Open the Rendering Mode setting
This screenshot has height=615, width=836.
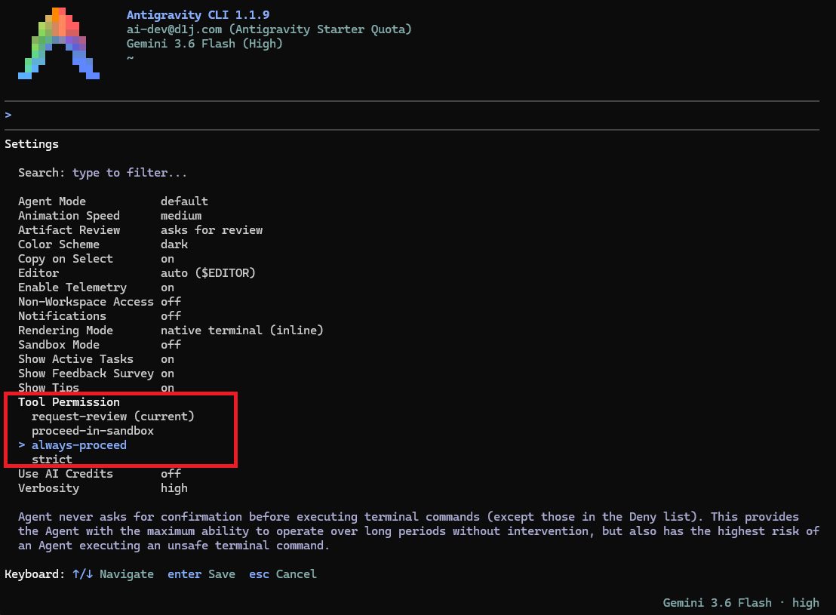(171, 331)
